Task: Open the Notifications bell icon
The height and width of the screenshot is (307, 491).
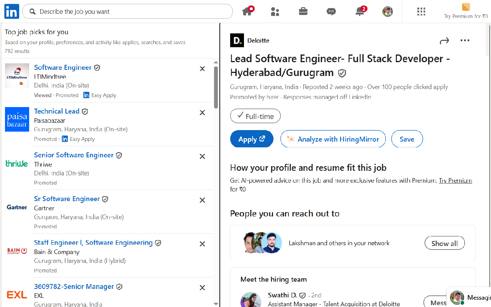Action: (x=359, y=12)
